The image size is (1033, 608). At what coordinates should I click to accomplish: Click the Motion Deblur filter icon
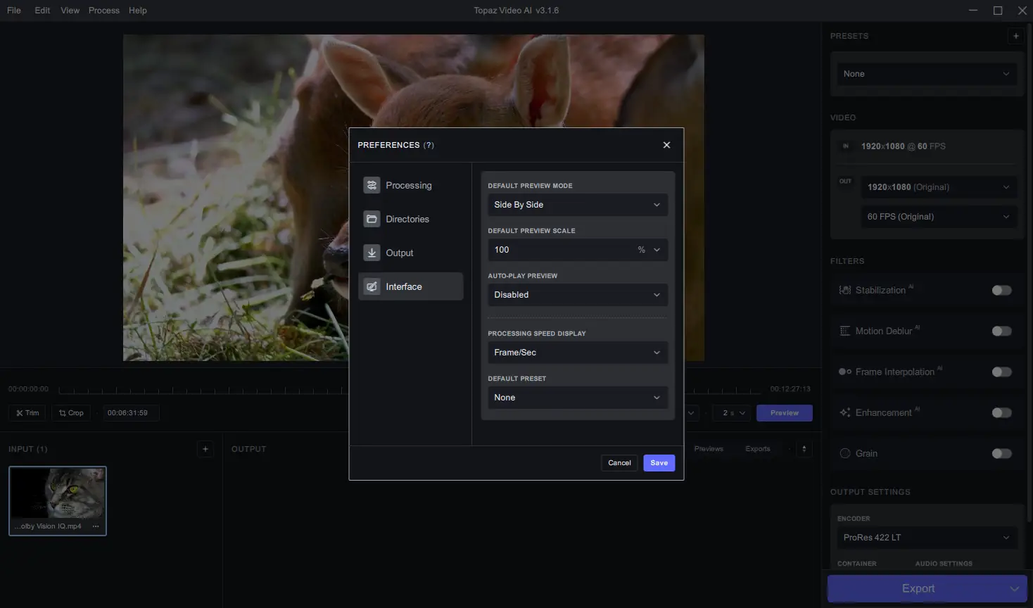[845, 331]
